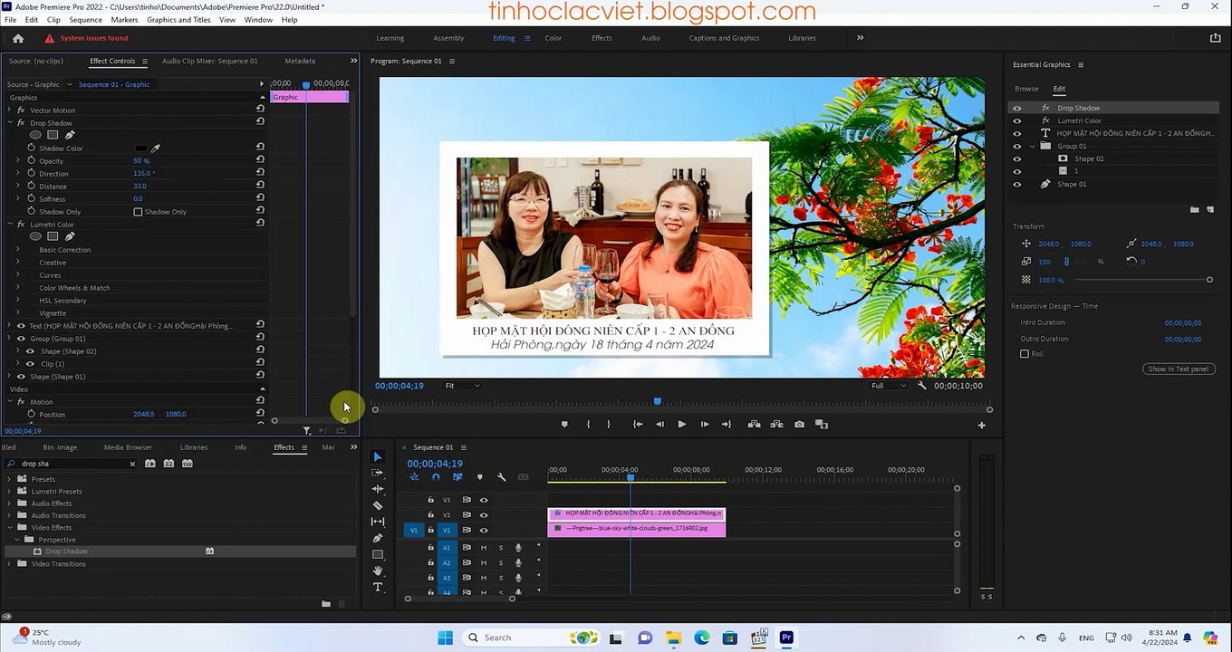Toggle animation stopwatch for Direction
Image resolution: width=1232 pixels, height=652 pixels.
[31, 173]
